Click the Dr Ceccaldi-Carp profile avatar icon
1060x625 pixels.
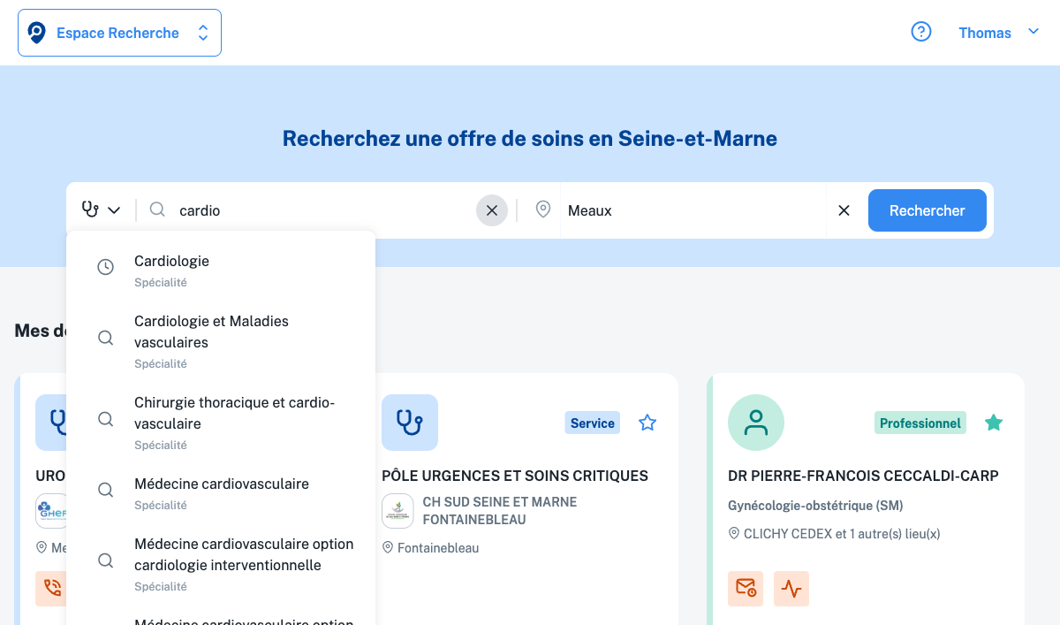pos(755,423)
